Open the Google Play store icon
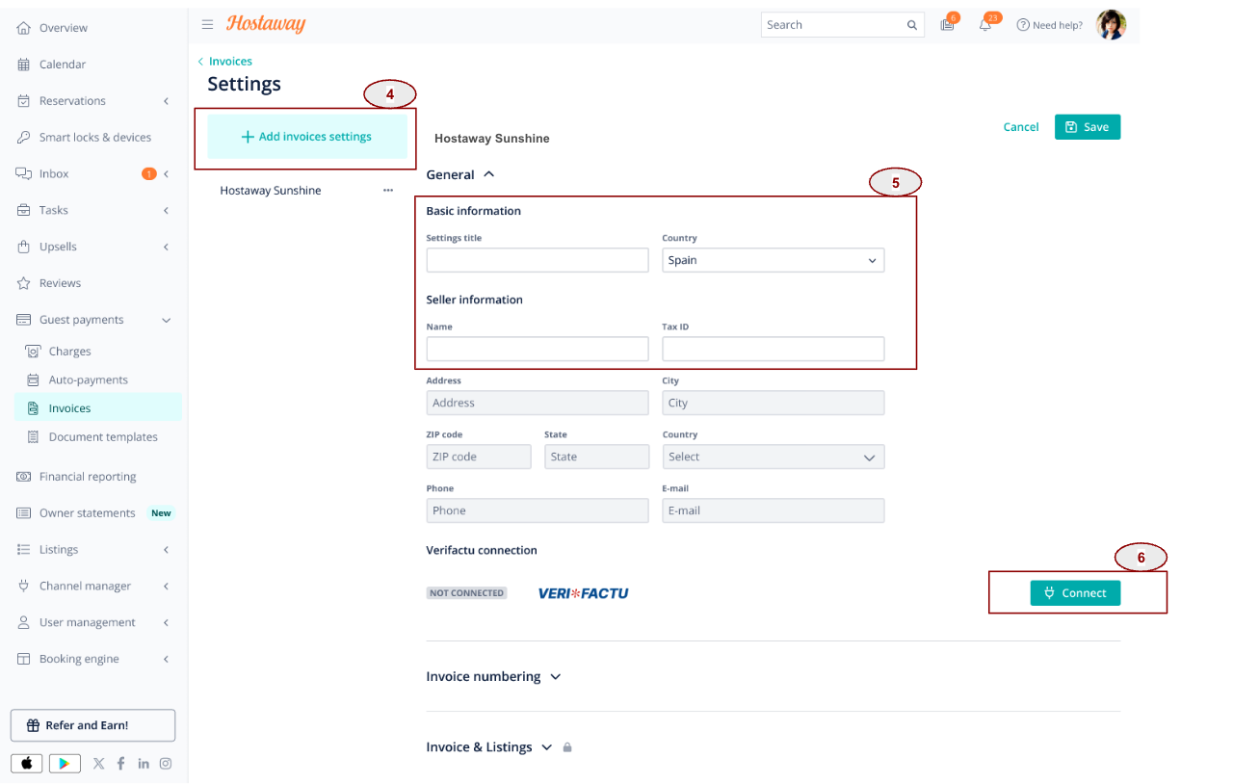This screenshot has height=784, width=1259. tap(65, 763)
